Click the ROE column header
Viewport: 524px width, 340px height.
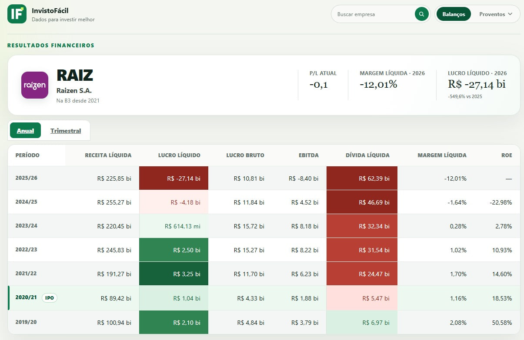click(x=507, y=155)
